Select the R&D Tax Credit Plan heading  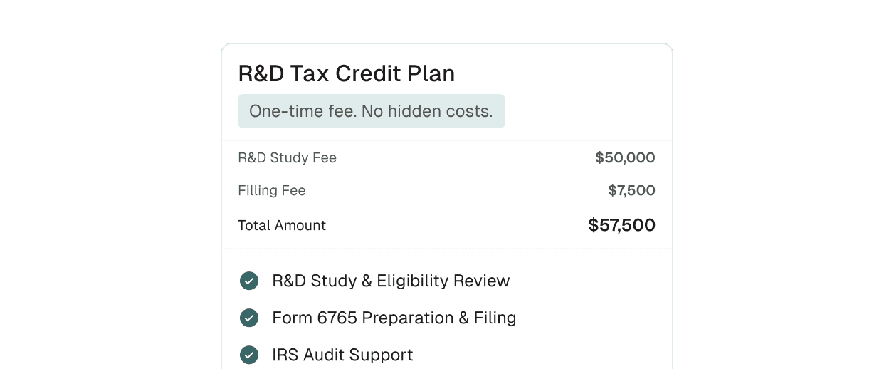click(346, 73)
